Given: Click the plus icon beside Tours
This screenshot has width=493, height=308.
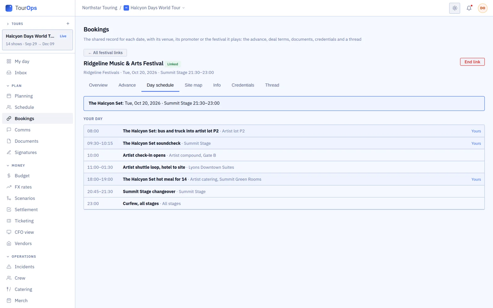Looking at the screenshot, I should tap(68, 24).
